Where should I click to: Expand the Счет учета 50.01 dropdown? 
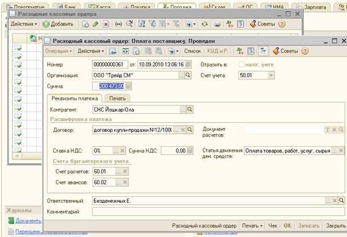click(271, 74)
